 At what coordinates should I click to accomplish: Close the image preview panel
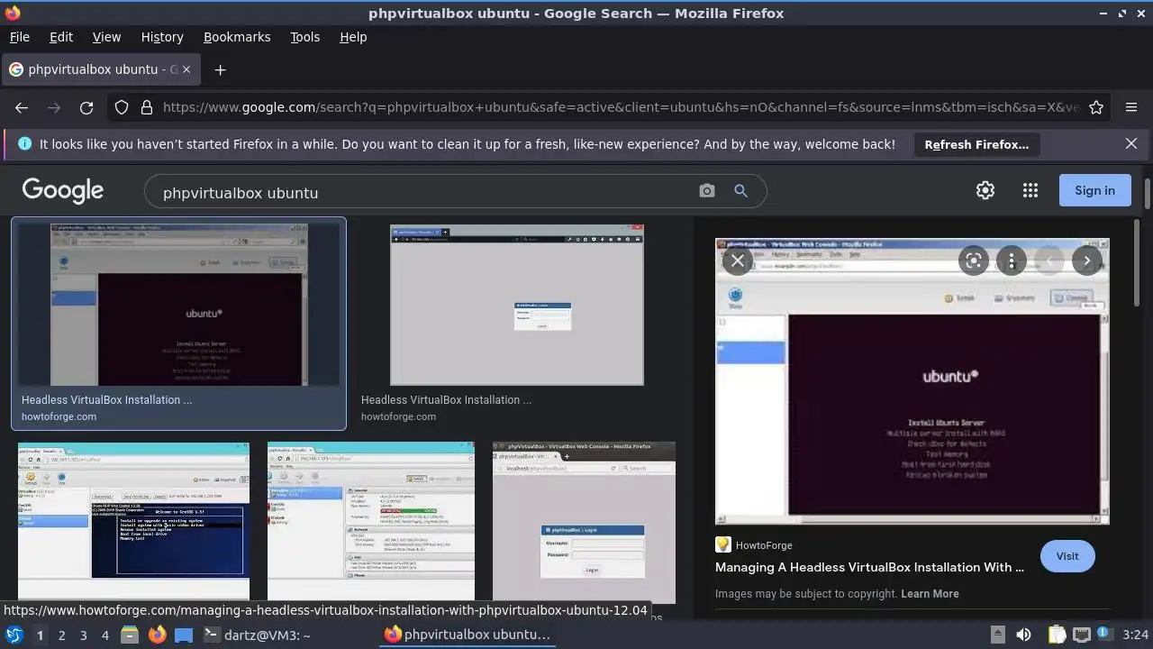[738, 261]
